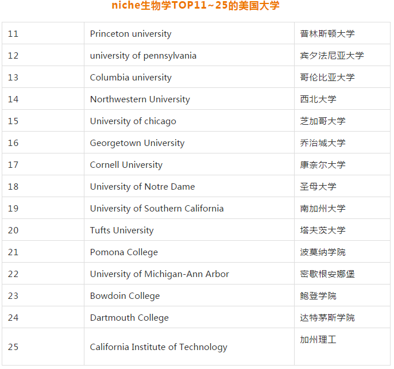Select rank cell 19

(43, 208)
